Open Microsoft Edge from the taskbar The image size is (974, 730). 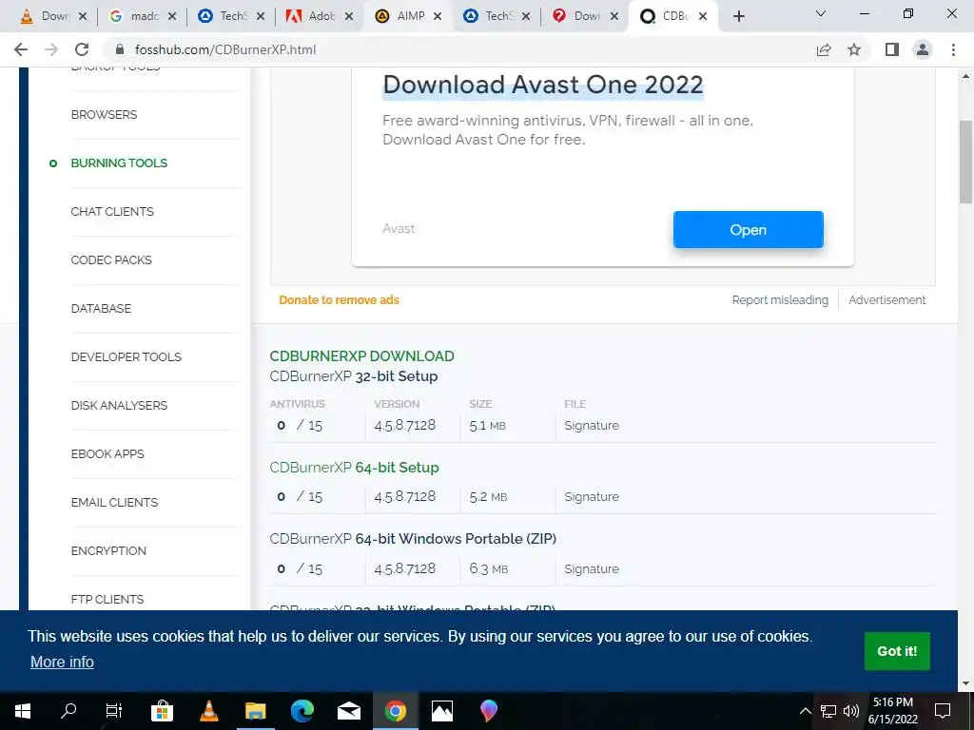click(302, 711)
